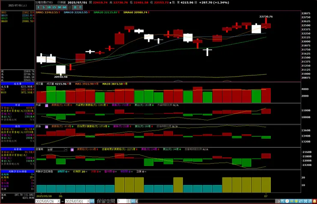Click the 收集期 20 indicator legend
This screenshot has width=317, height=204.
pyautogui.click(x=80, y=171)
